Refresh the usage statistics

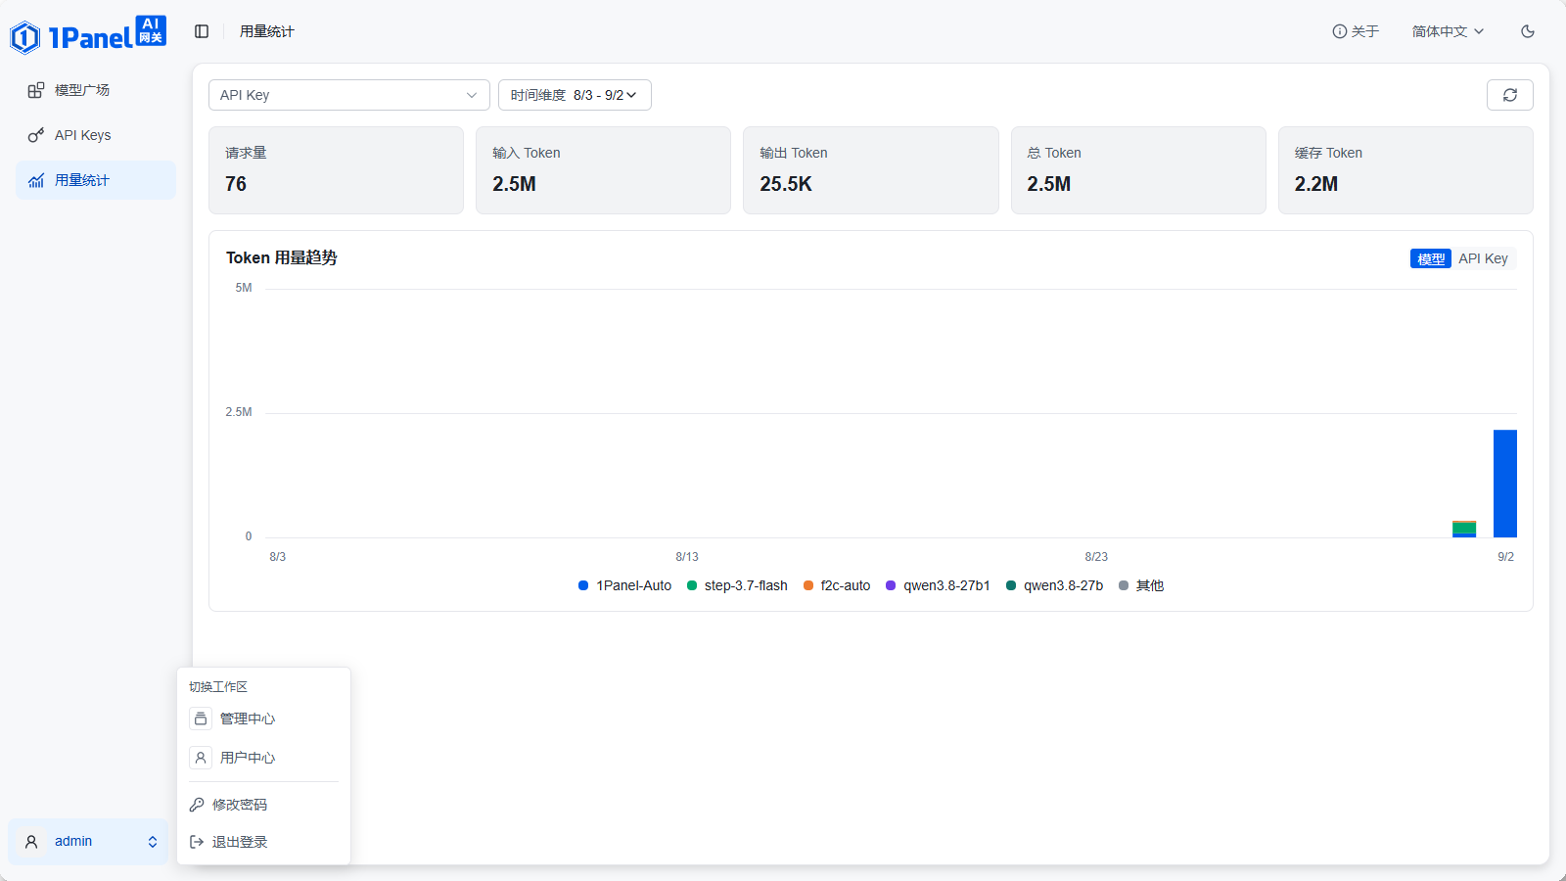[1510, 95]
